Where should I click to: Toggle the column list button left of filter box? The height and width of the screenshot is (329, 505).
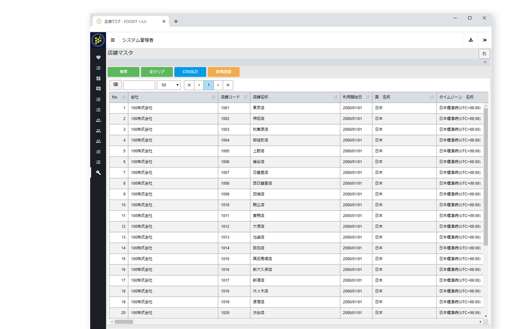click(115, 85)
